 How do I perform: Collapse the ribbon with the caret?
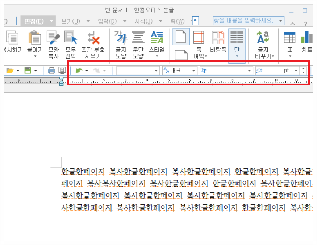[x=292, y=24]
